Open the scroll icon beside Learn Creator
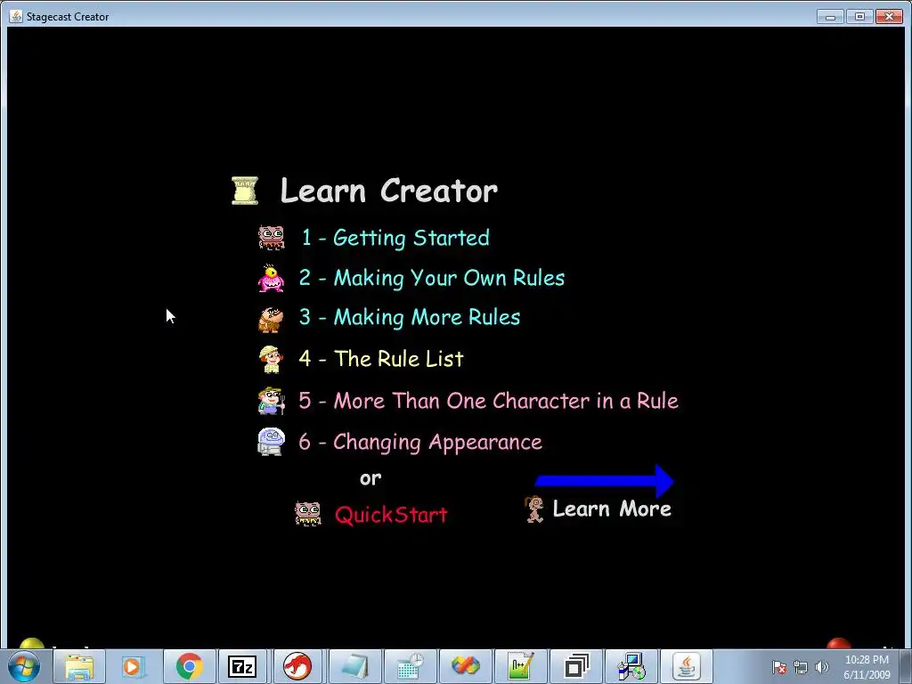Image resolution: width=912 pixels, height=684 pixels. click(x=245, y=191)
